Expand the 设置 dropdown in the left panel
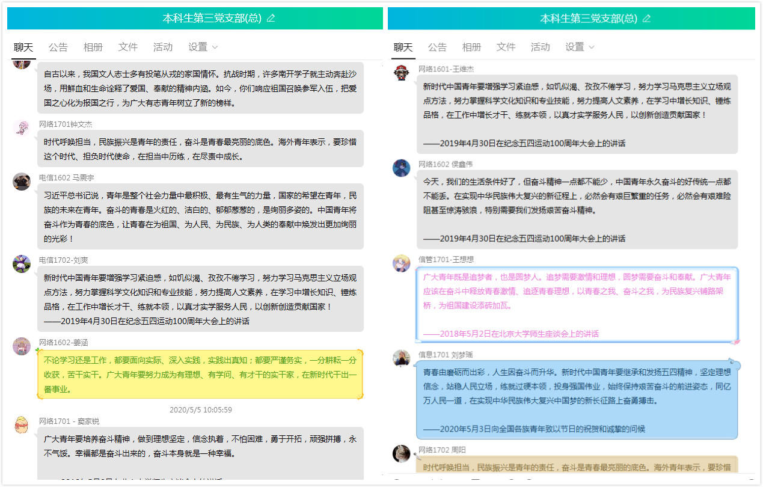763x487 pixels. click(203, 47)
